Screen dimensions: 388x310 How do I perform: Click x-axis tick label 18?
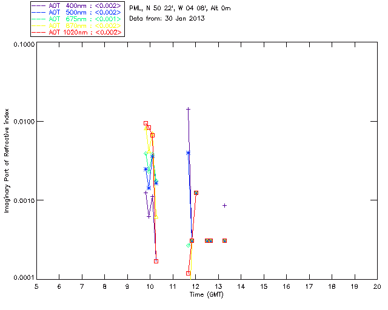tap(332, 286)
